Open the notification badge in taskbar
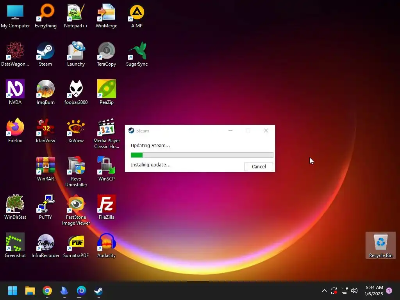The width and height of the screenshot is (400, 300). pyautogui.click(x=389, y=291)
